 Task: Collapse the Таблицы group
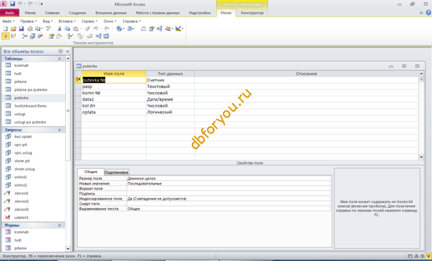tap(60, 59)
